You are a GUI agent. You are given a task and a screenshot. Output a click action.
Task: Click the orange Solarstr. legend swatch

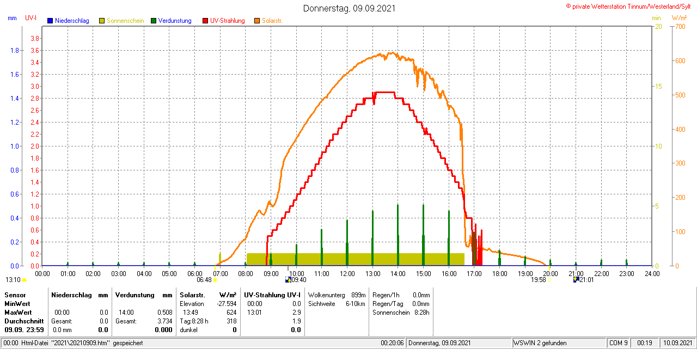(257, 21)
